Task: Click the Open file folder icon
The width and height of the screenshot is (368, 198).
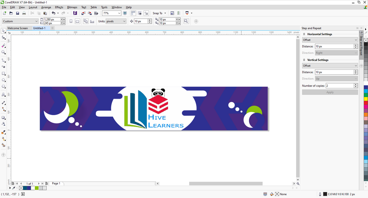Action: click(x=11, y=13)
